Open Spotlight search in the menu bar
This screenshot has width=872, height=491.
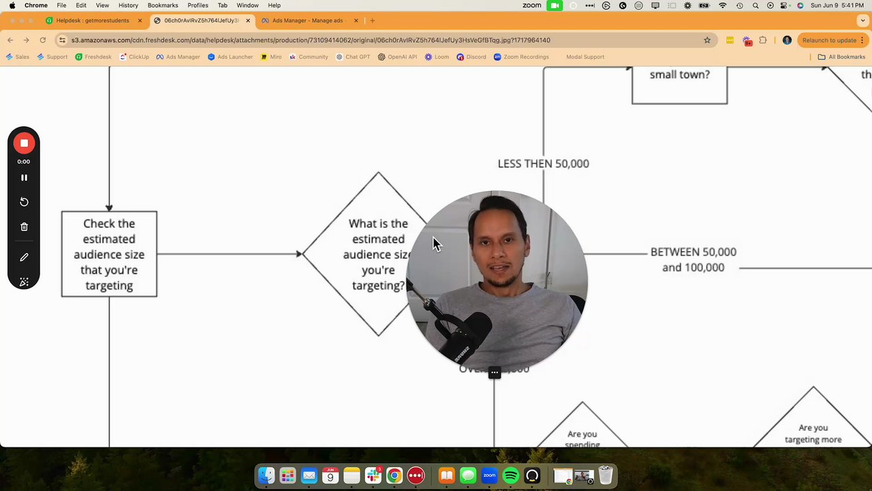click(x=756, y=5)
